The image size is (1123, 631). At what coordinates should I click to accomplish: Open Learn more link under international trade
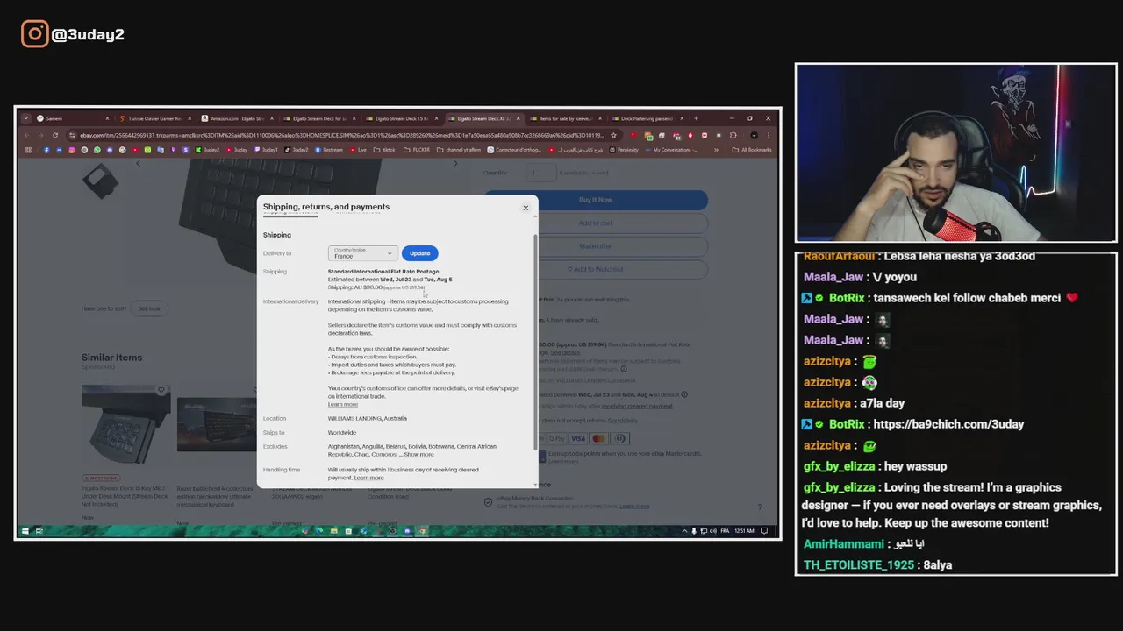pyautogui.click(x=343, y=404)
